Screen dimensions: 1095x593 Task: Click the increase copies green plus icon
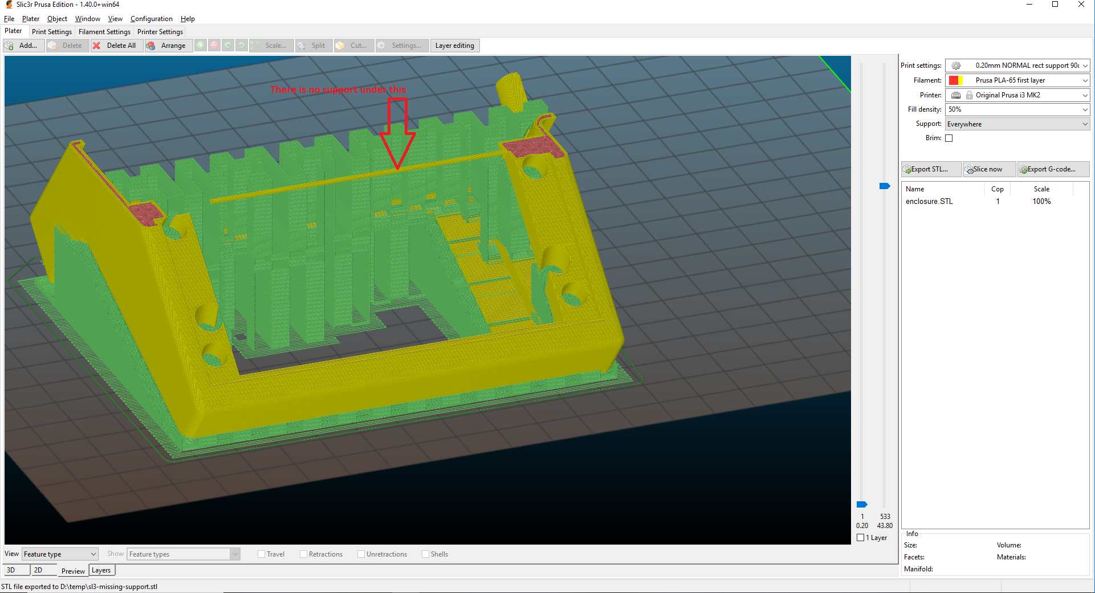click(x=201, y=46)
